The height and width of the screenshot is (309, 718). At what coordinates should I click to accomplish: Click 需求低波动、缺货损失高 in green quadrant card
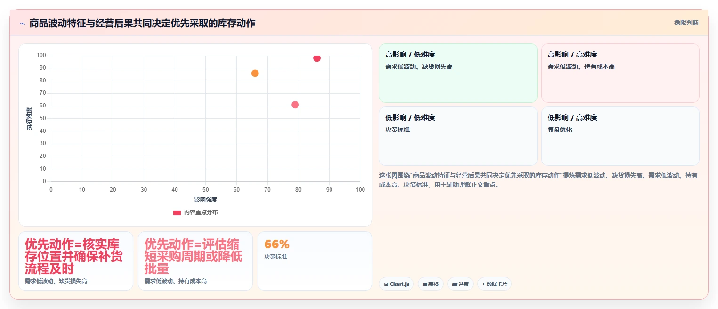coord(419,67)
